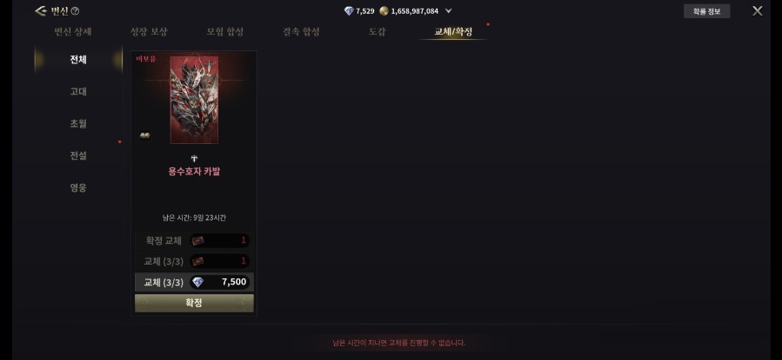
Task: Choose 교체 (3/3) for 7,500 diamonds
Action: click(x=194, y=282)
